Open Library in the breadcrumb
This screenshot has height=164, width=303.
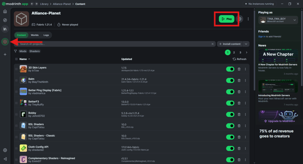[x=44, y=4]
